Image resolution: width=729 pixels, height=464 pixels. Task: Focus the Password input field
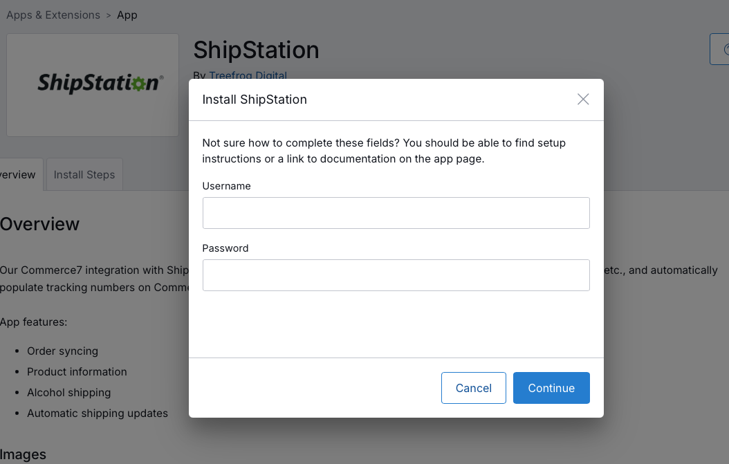click(x=396, y=275)
